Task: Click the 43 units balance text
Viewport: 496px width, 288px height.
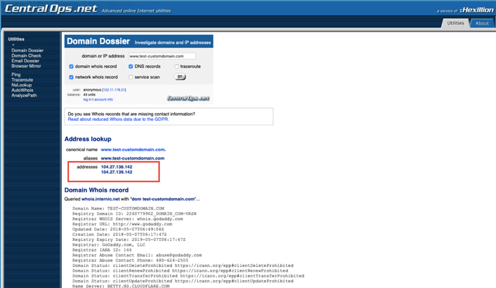Action: (x=89, y=95)
